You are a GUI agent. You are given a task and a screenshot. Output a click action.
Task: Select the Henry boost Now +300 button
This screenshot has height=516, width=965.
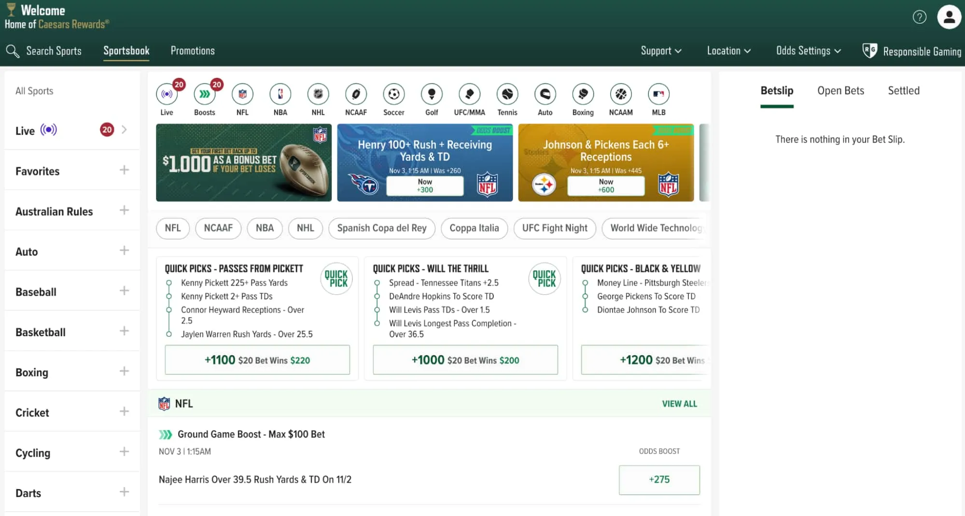425,186
